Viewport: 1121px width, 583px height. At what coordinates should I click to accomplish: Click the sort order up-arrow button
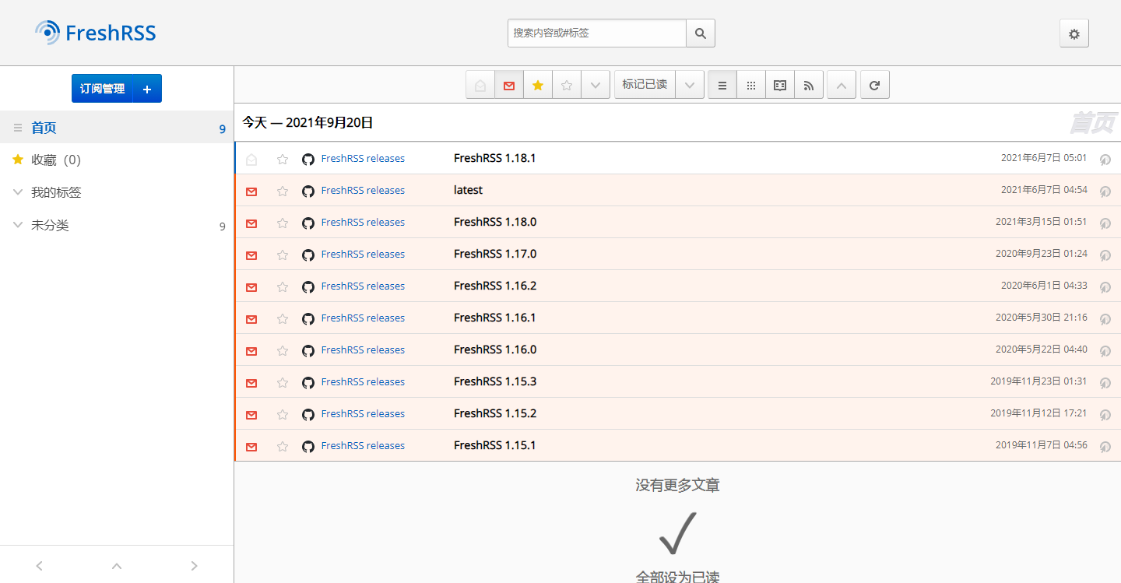pyautogui.click(x=842, y=85)
